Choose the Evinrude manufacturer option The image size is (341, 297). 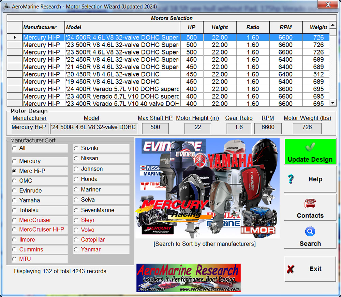[x=14, y=191]
